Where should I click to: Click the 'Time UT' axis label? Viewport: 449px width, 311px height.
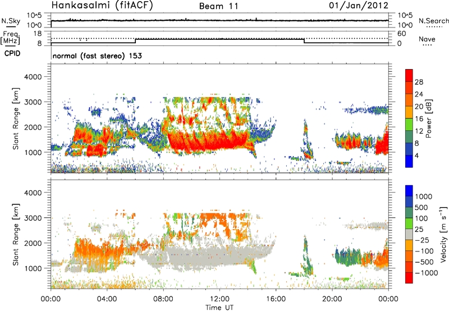219,308
